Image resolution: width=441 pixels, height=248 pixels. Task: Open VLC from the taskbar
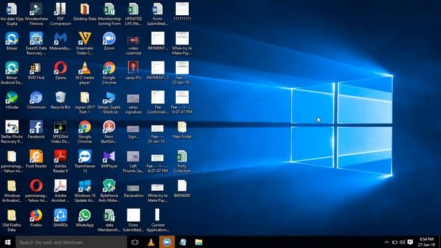click(x=151, y=242)
